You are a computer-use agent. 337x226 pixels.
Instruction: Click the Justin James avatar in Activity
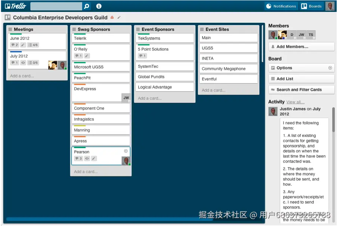273,112
